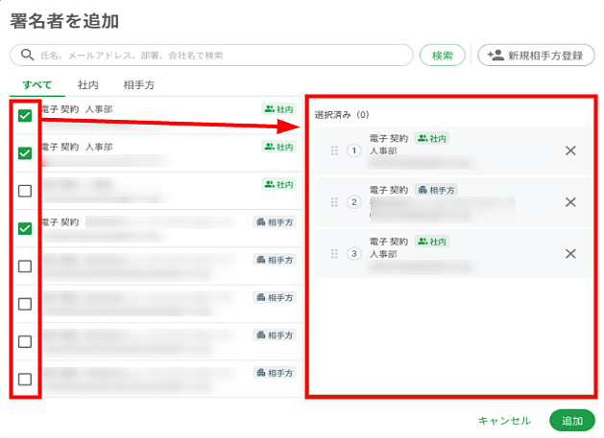This screenshot has height=438, width=604.
Task: Click the 検索 search button
Action: point(443,56)
